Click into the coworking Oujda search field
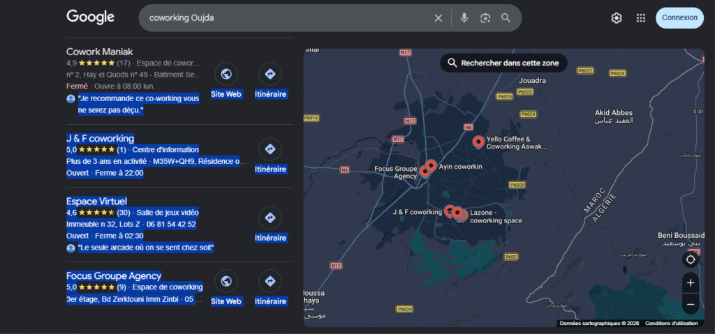The height and width of the screenshot is (334, 715). [x=287, y=17]
